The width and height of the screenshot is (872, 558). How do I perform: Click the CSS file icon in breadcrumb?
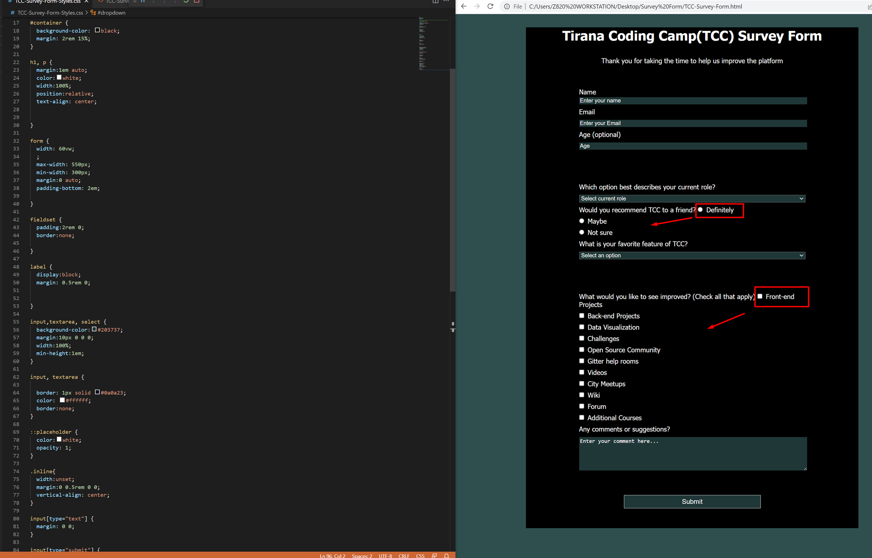coord(12,13)
